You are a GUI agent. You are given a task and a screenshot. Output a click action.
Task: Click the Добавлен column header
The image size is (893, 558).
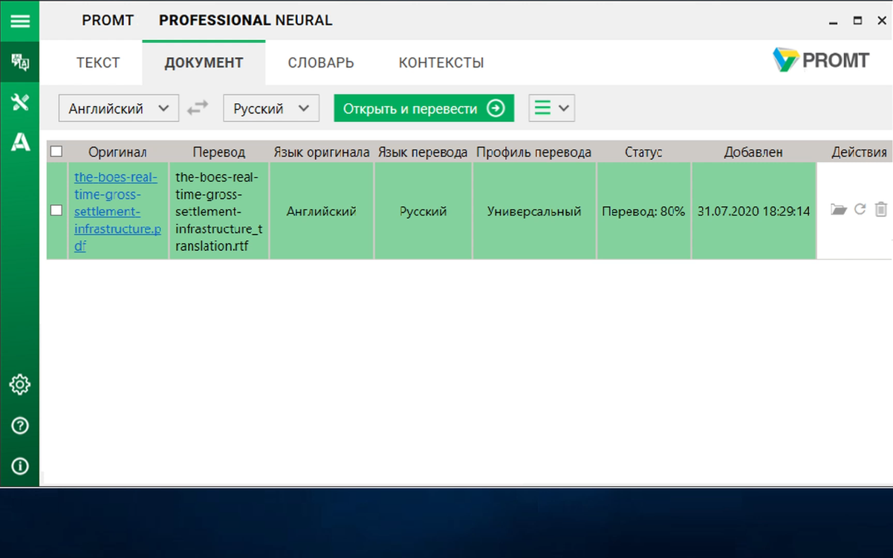coord(753,152)
